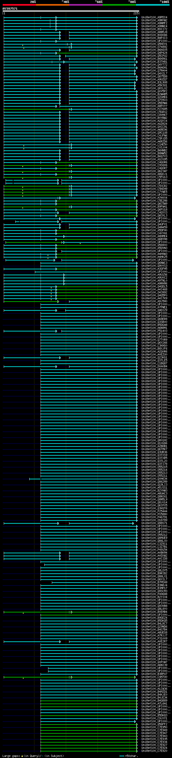Select label UniRef100_Q7S503
The image size is (172, 758).
pyautogui.click(x=154, y=100)
